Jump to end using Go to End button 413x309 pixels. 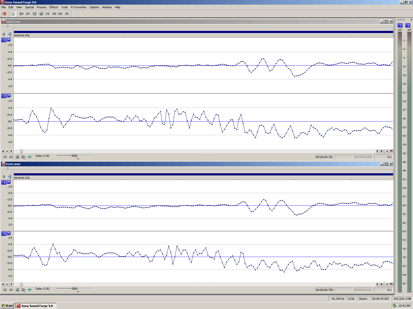coord(67,14)
